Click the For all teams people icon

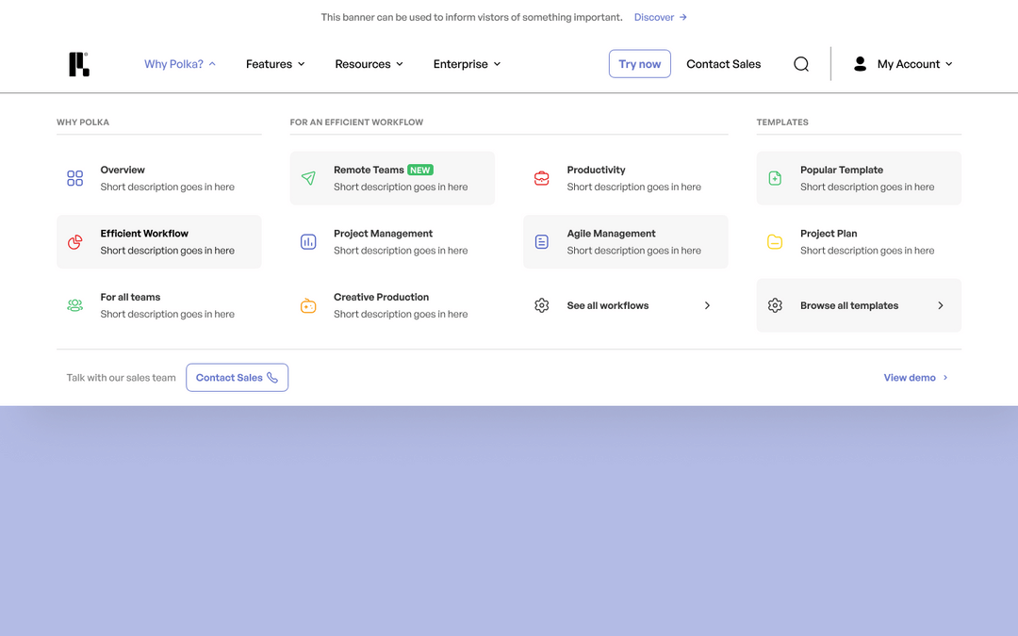(x=74, y=305)
